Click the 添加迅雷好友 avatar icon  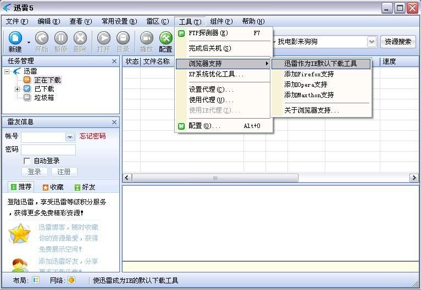(19, 265)
